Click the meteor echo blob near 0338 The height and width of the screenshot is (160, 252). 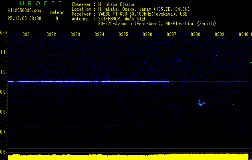200,102
